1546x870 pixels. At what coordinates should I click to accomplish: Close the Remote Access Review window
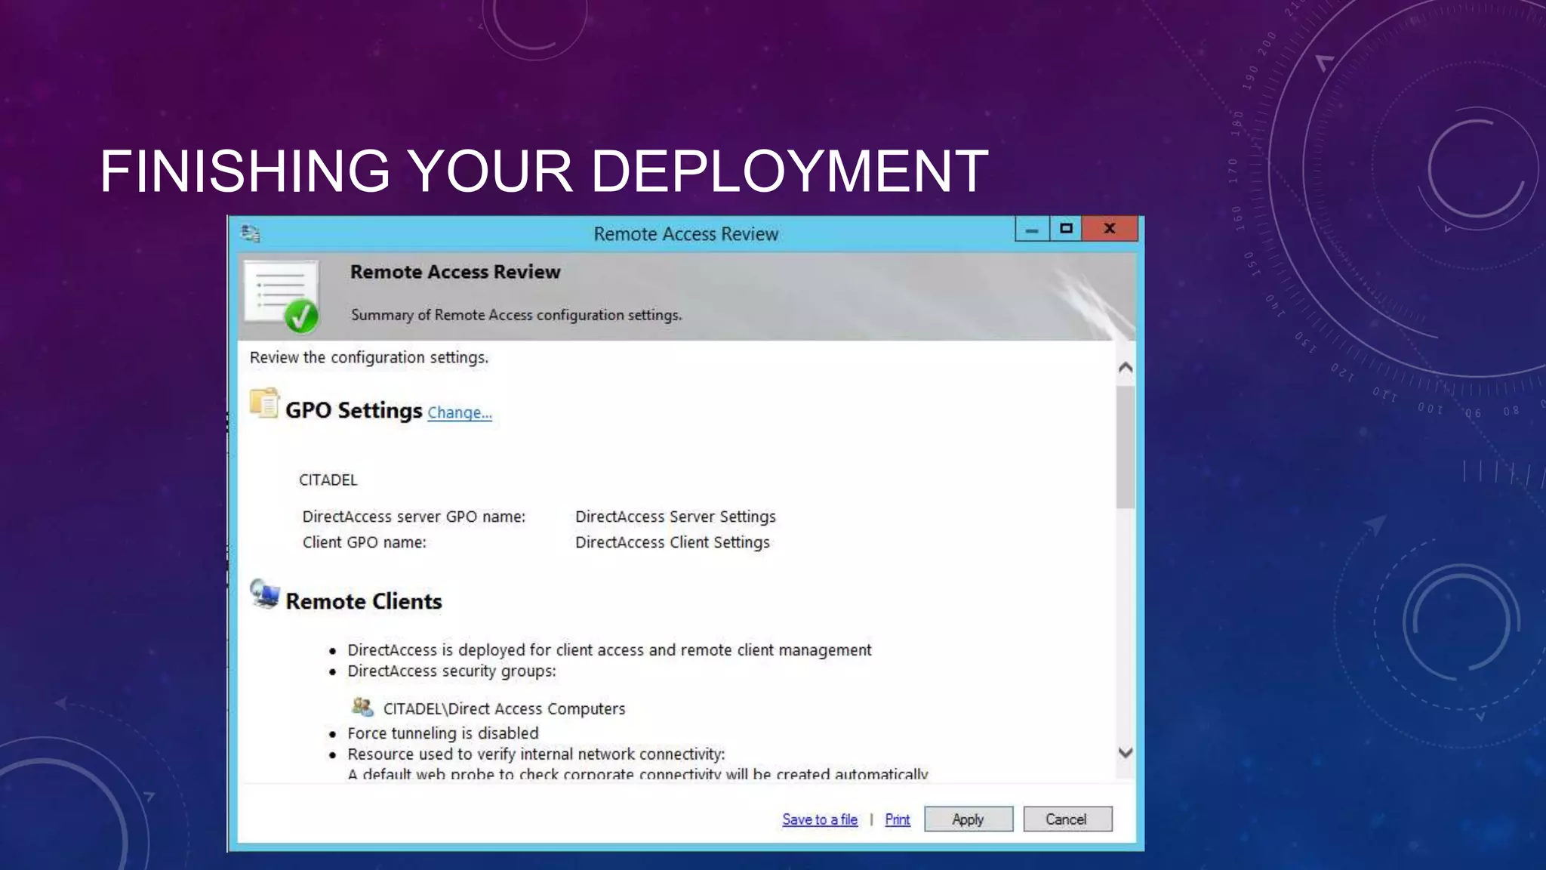coord(1109,229)
